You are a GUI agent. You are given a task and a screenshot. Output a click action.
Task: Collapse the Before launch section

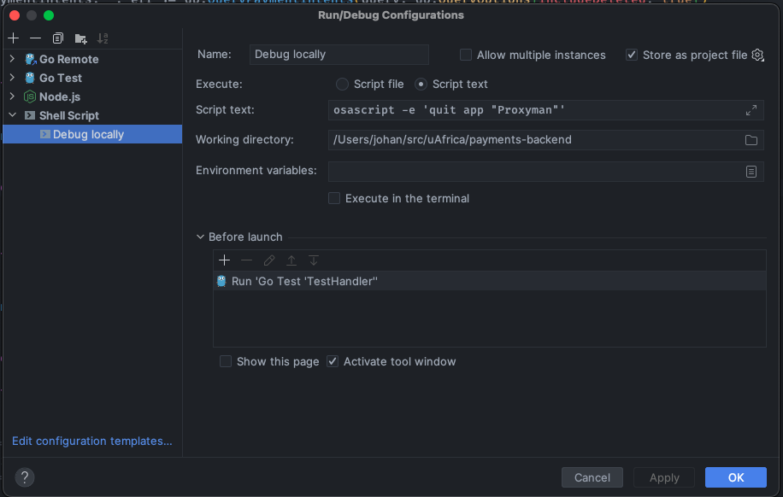[200, 237]
